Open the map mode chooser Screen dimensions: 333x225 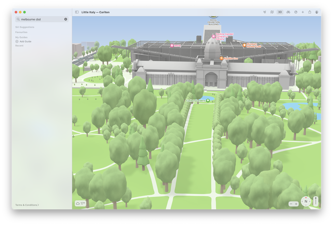click(272, 12)
